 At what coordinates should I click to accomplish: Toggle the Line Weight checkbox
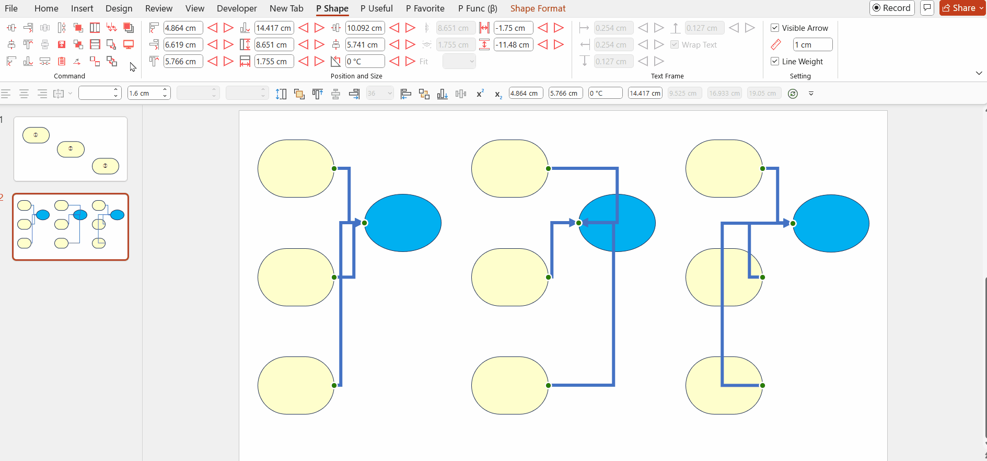click(775, 61)
